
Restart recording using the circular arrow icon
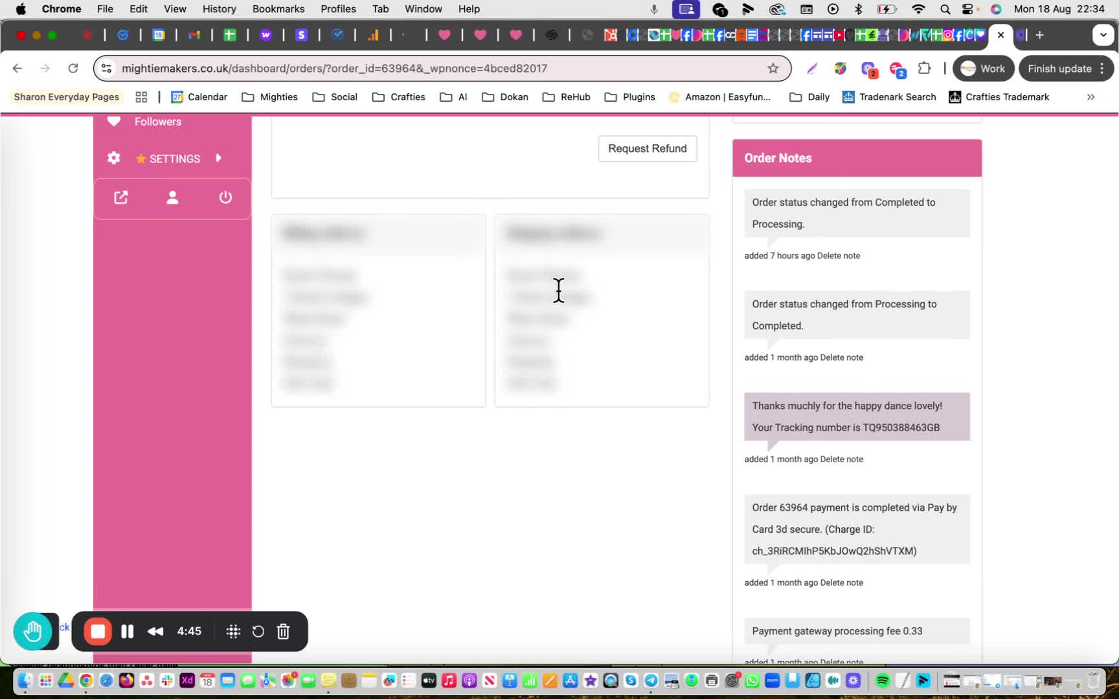point(258,631)
